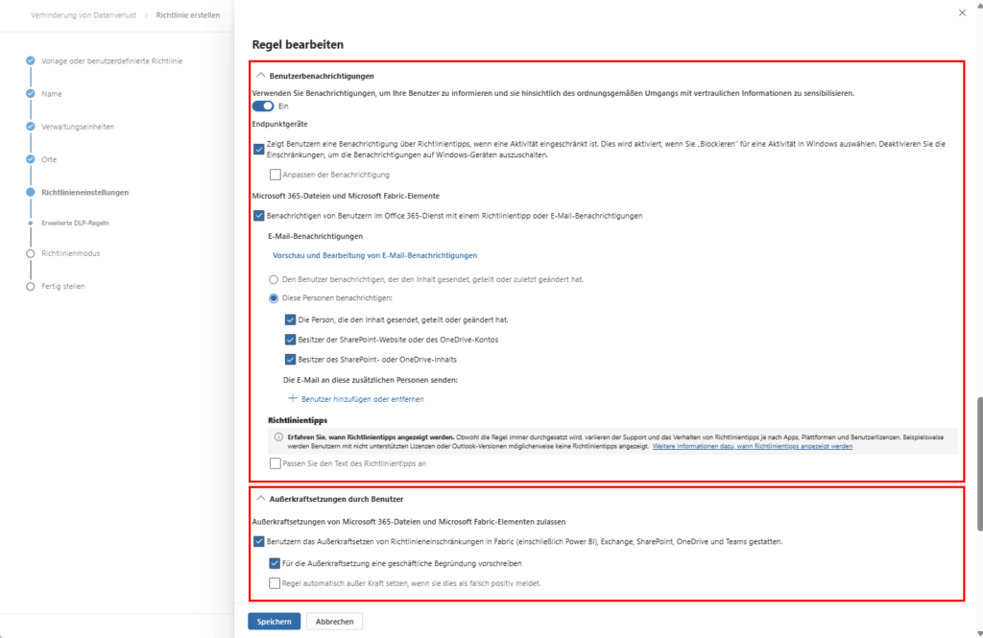Uncheck "Besitzer der SharePoint-Website oder des OneDrive-Kontos"
The width and height of the screenshot is (983, 638).
click(x=290, y=342)
